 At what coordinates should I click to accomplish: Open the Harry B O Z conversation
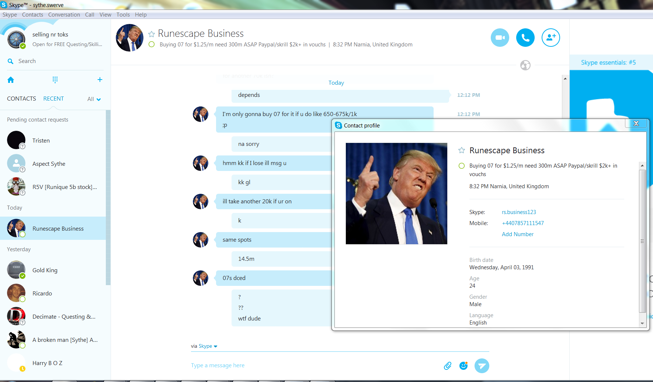coord(53,363)
